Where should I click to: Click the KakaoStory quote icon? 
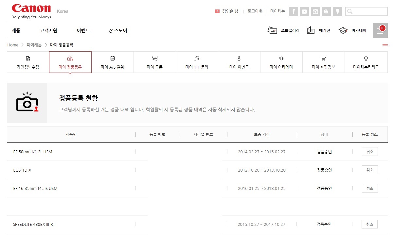pos(337,11)
